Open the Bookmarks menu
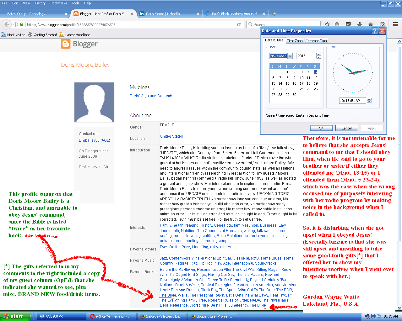Image resolution: width=402 pixels, height=321 pixels. point(58,3)
